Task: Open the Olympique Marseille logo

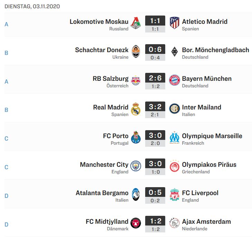Action: [x=175, y=137]
